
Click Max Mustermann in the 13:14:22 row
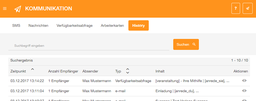(x=97, y=81)
